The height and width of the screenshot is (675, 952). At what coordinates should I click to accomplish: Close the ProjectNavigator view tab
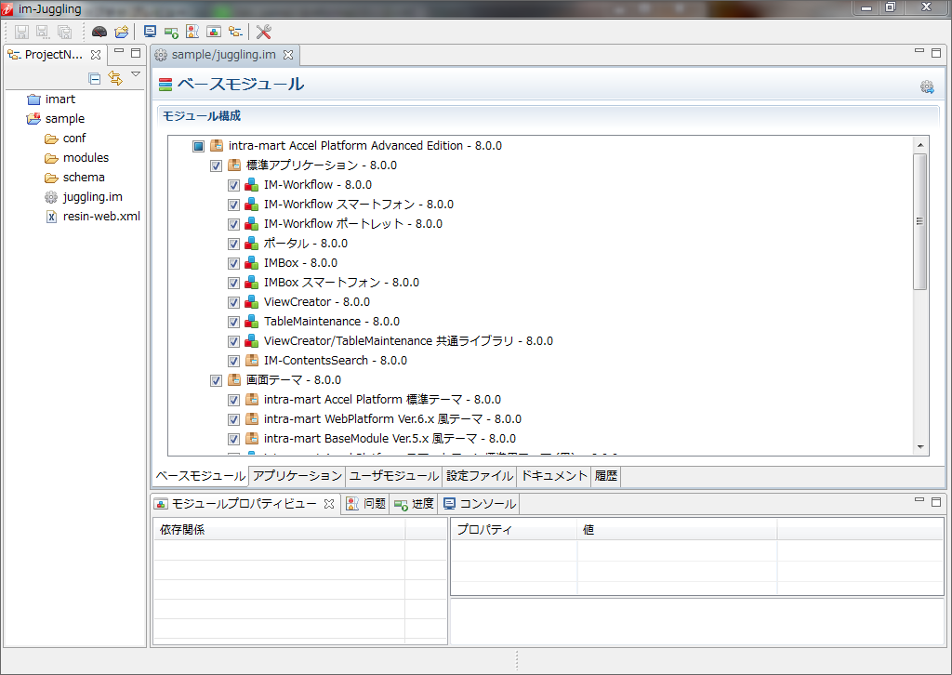[96, 55]
